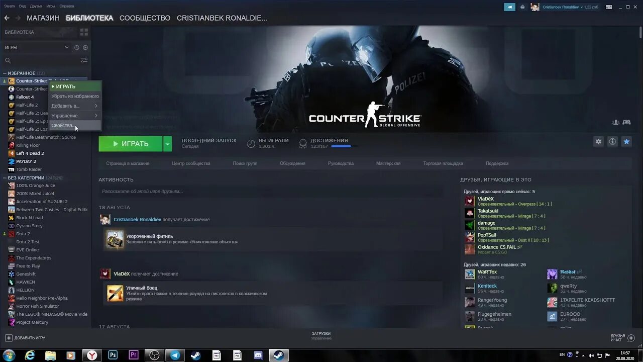The width and height of the screenshot is (643, 362).
Task: Go back with the back arrow
Action: point(7,18)
